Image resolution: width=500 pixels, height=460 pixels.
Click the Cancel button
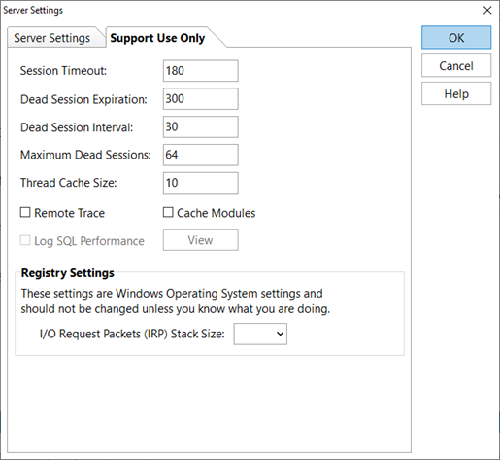456,66
